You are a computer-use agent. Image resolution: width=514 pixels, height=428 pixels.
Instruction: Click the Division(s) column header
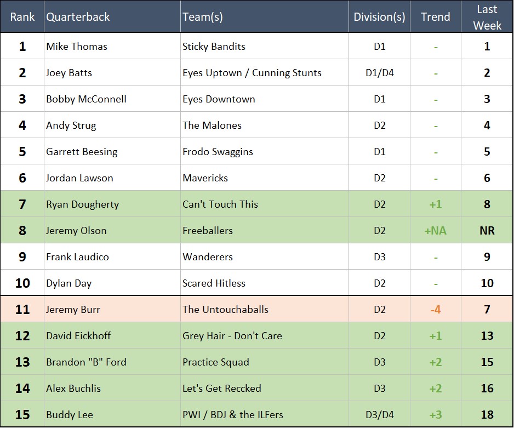(379, 17)
